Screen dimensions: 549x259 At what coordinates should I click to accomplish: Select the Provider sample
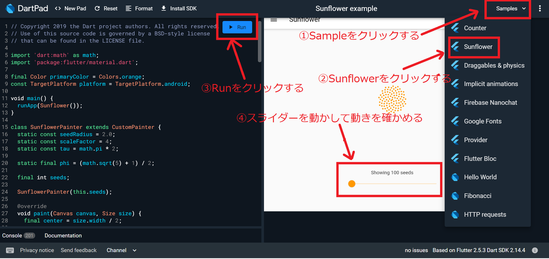tap(488, 140)
